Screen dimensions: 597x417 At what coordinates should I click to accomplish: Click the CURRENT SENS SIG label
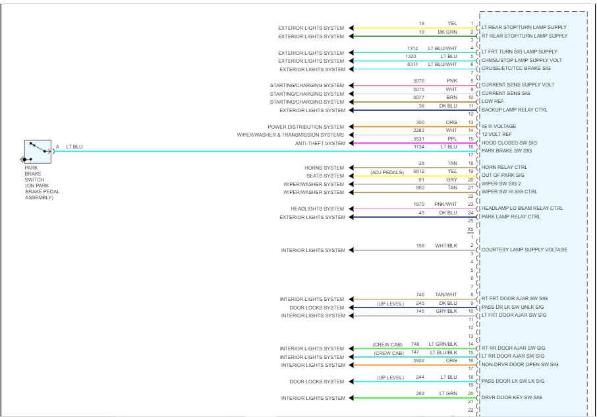tap(505, 94)
